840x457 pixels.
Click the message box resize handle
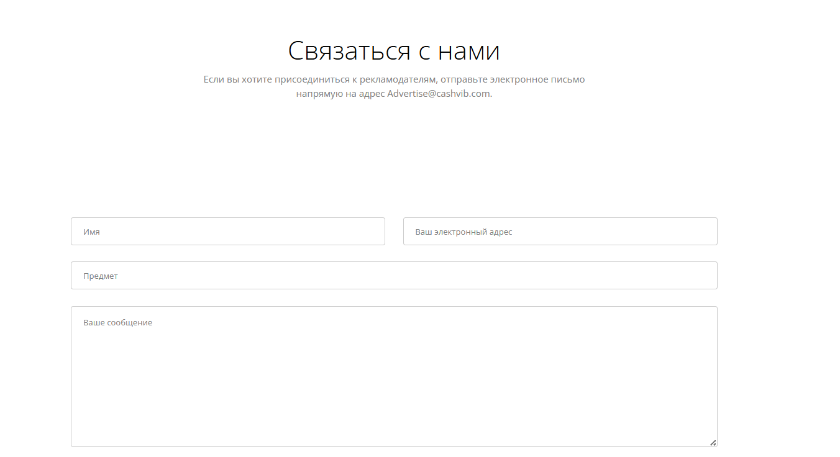click(713, 441)
